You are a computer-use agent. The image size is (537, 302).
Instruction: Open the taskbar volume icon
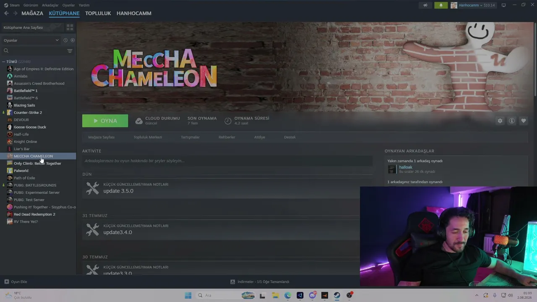[x=511, y=295]
